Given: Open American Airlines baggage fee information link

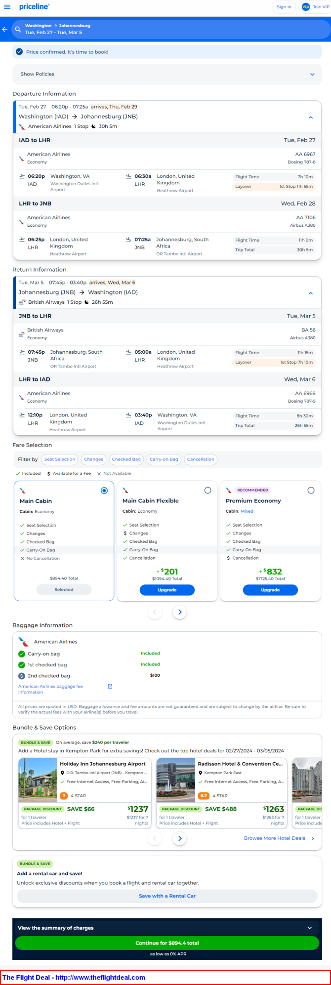Looking at the screenshot, I should (50, 689).
